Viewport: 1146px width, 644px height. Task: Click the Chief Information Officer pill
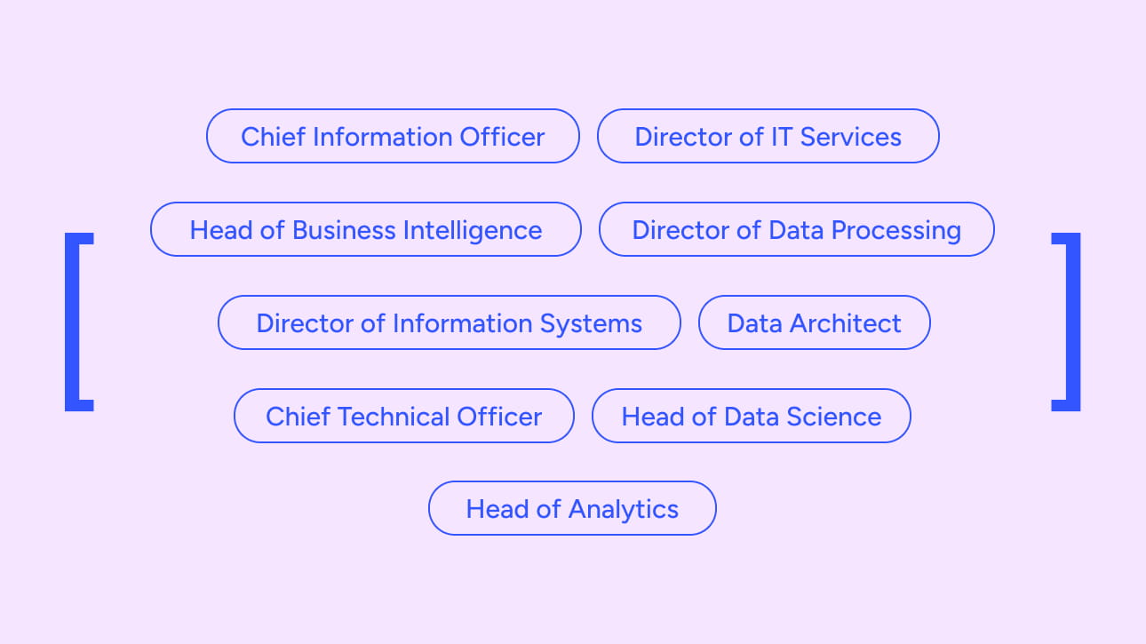393,137
